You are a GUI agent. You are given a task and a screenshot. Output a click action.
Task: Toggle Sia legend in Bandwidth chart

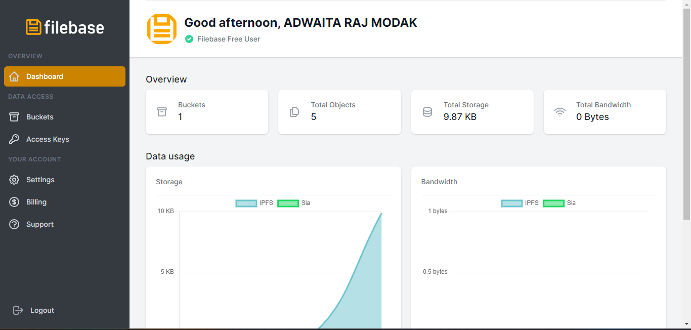click(559, 203)
